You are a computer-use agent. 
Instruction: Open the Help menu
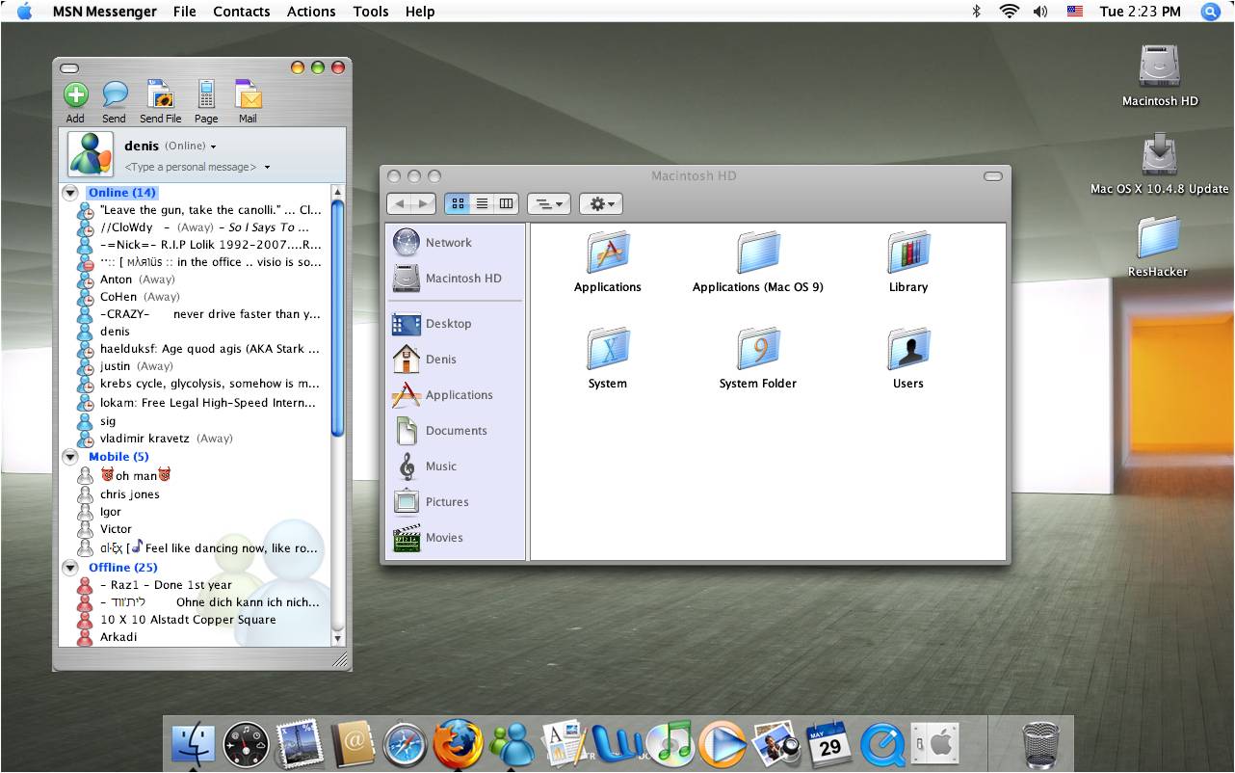[420, 12]
